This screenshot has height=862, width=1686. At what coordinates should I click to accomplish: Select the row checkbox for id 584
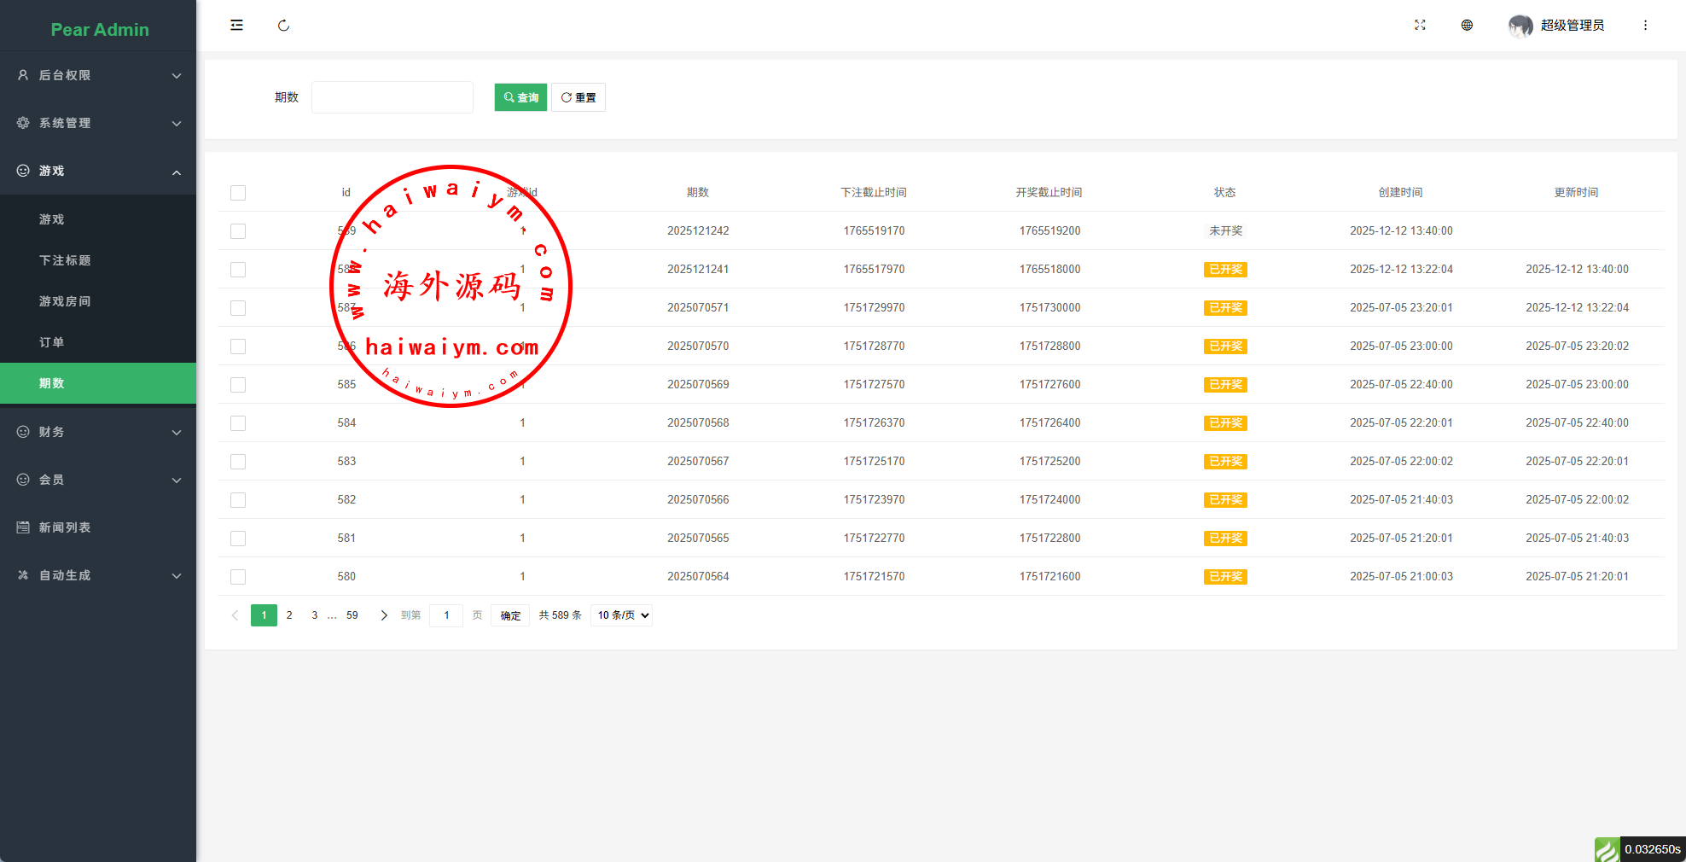click(238, 423)
